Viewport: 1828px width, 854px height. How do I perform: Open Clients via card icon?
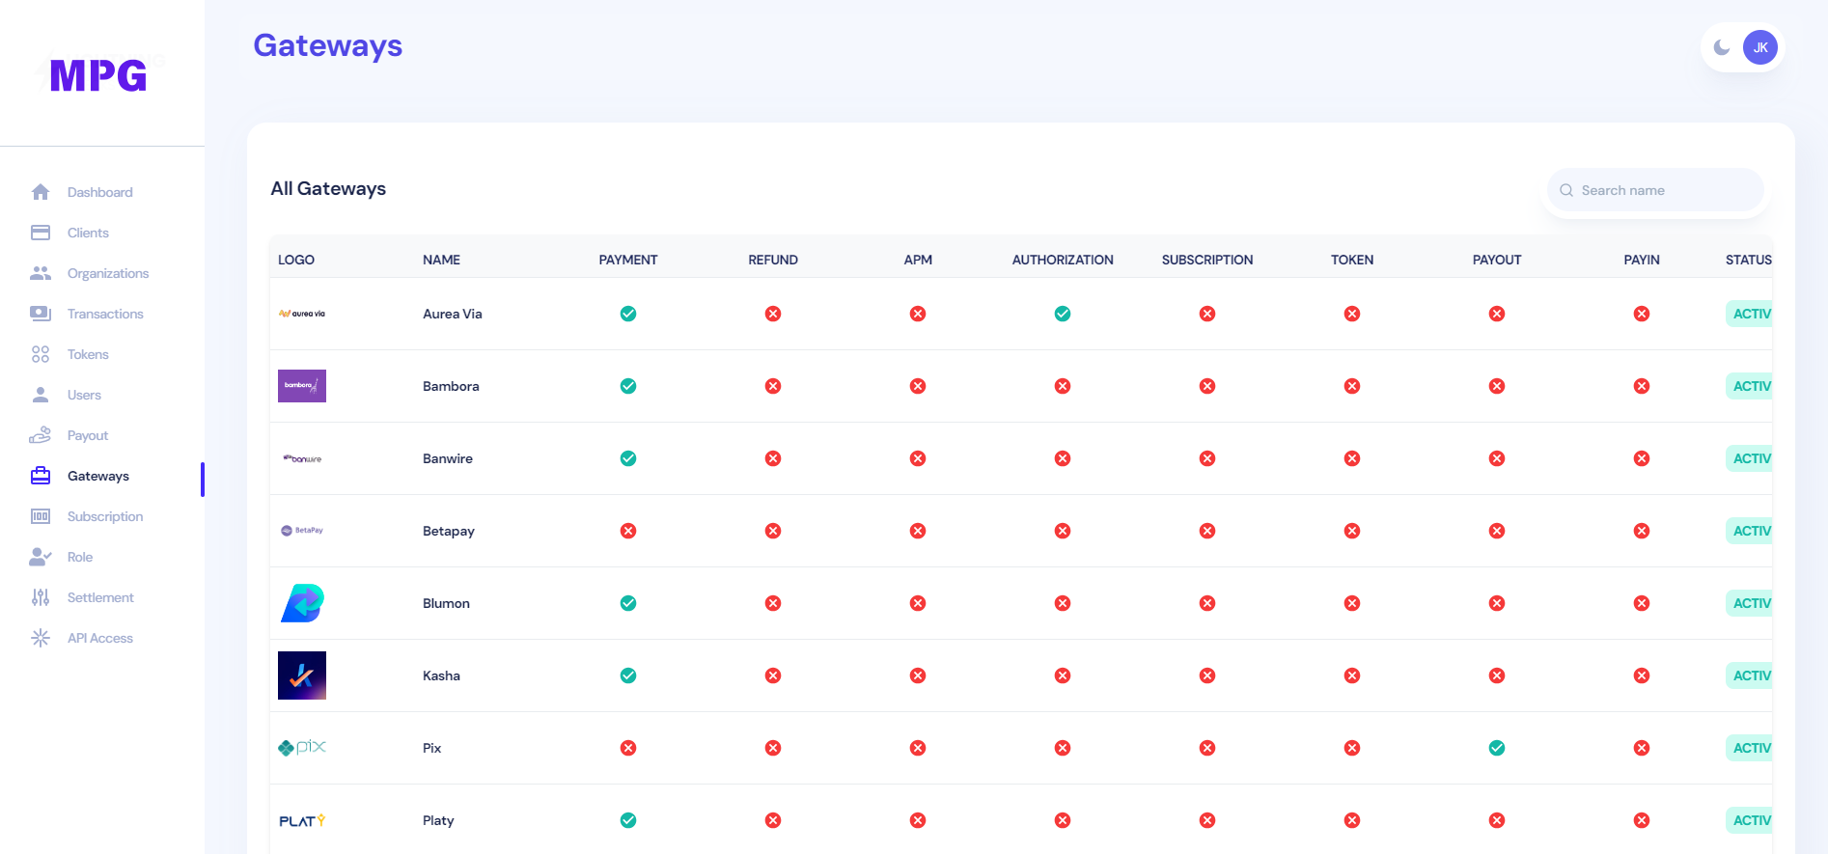(x=41, y=233)
